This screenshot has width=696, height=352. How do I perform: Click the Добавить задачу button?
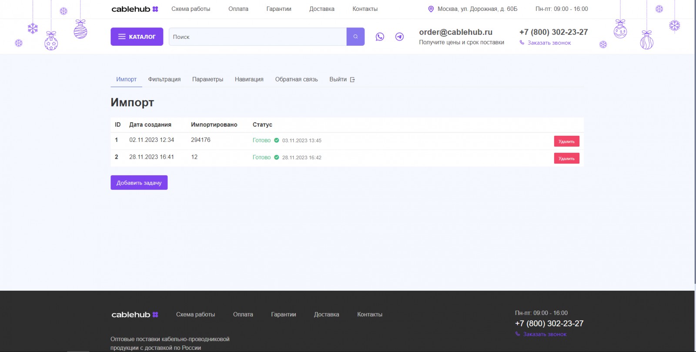(139, 183)
